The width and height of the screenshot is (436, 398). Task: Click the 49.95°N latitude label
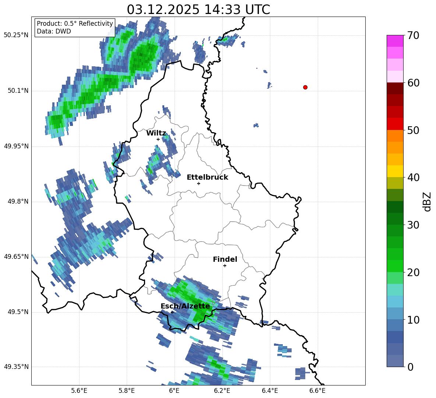(x=16, y=146)
